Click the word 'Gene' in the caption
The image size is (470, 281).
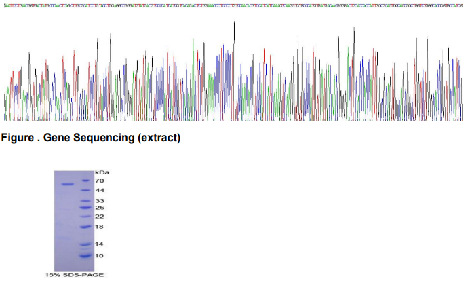click(x=58, y=138)
